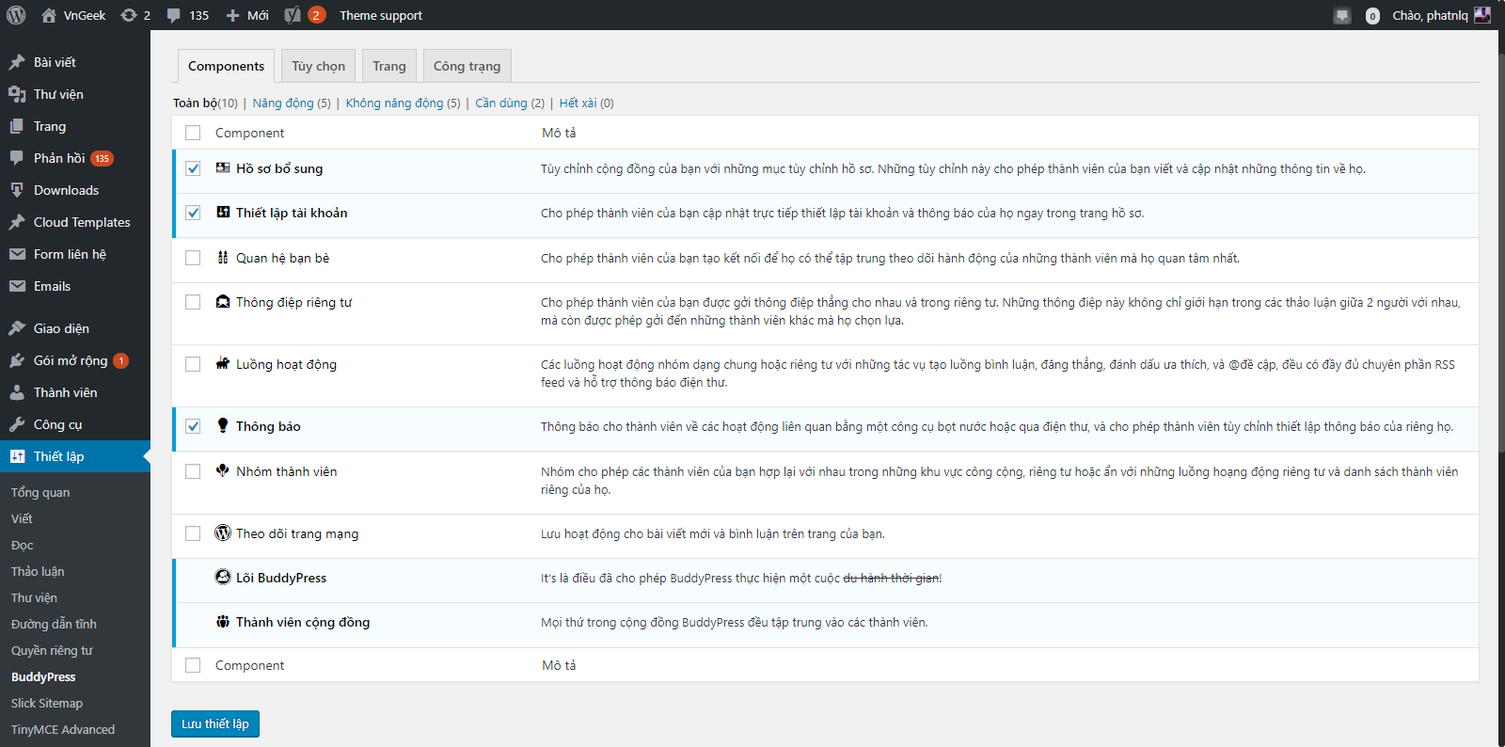Screen dimensions: 1505x747
Task: Filter by Cần dùng (2) link
Action: [510, 103]
